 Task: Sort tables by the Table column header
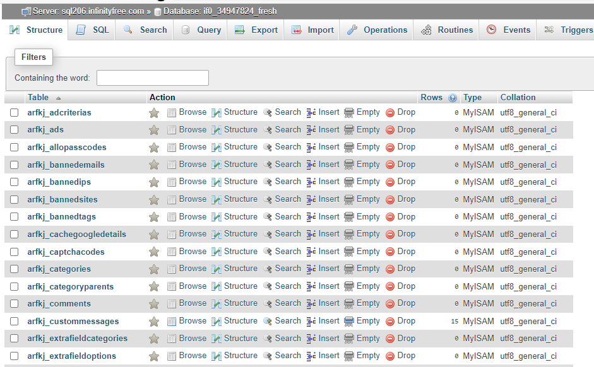coord(38,98)
